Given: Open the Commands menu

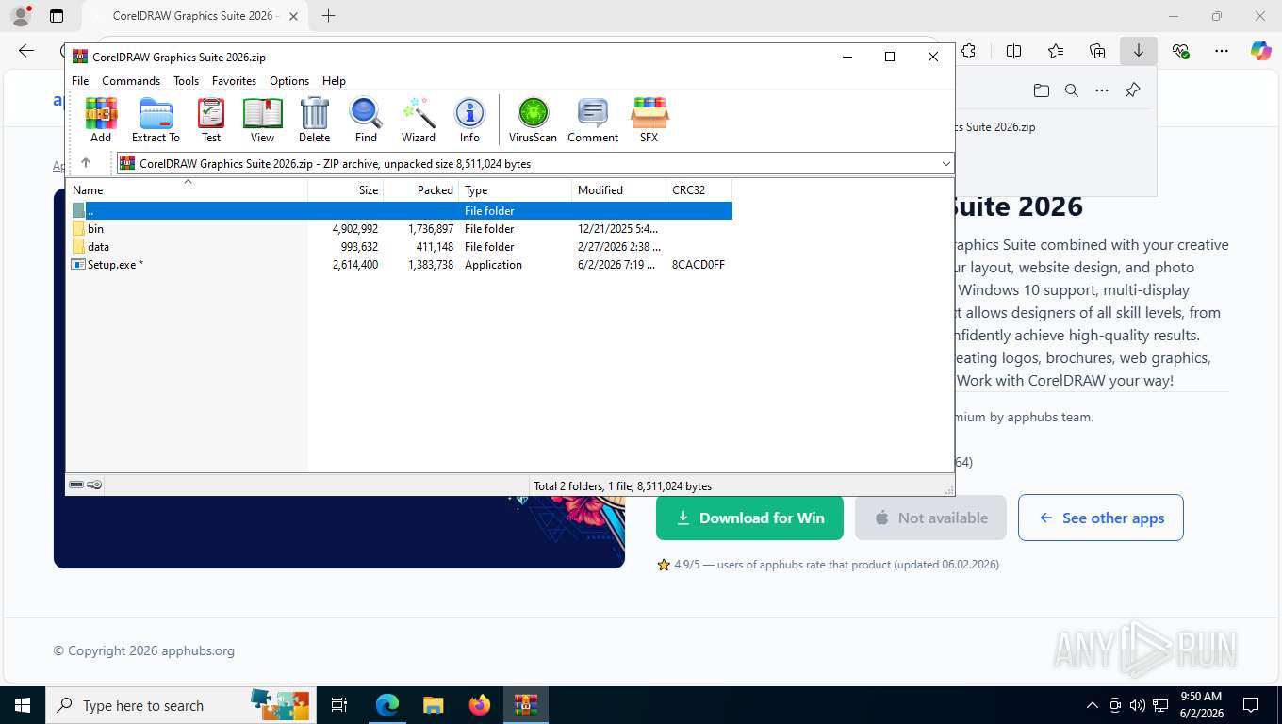Looking at the screenshot, I should coord(131,81).
